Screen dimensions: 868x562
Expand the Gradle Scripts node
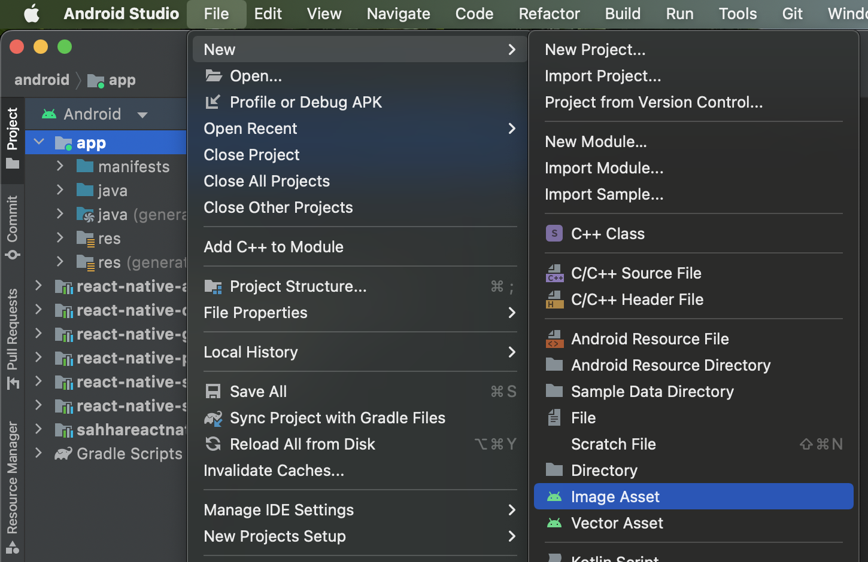(x=38, y=453)
